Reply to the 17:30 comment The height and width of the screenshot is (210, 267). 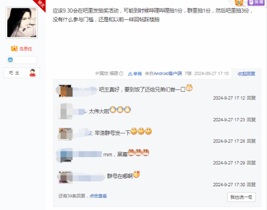251,184
